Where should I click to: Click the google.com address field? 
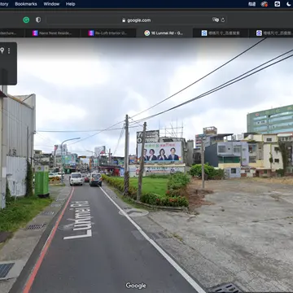[136, 20]
